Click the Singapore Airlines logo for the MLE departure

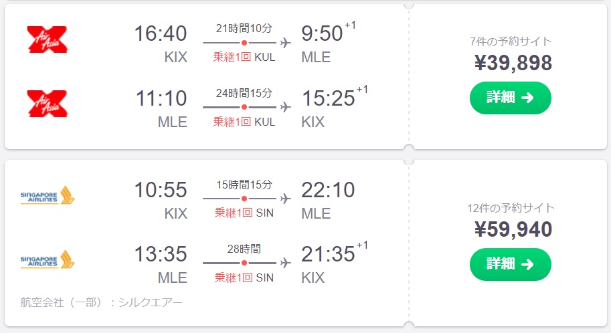[x=47, y=259]
